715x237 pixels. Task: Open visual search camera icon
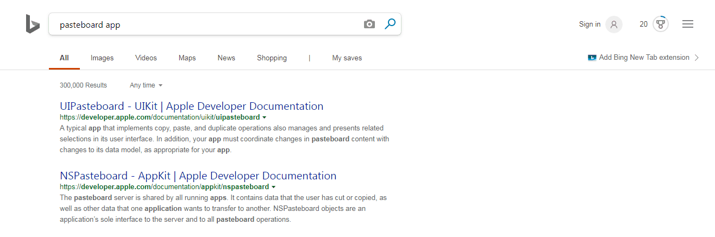tap(369, 24)
